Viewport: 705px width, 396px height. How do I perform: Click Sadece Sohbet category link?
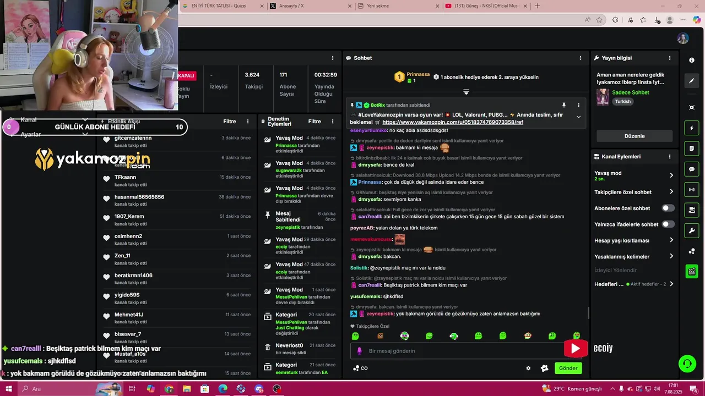click(631, 92)
